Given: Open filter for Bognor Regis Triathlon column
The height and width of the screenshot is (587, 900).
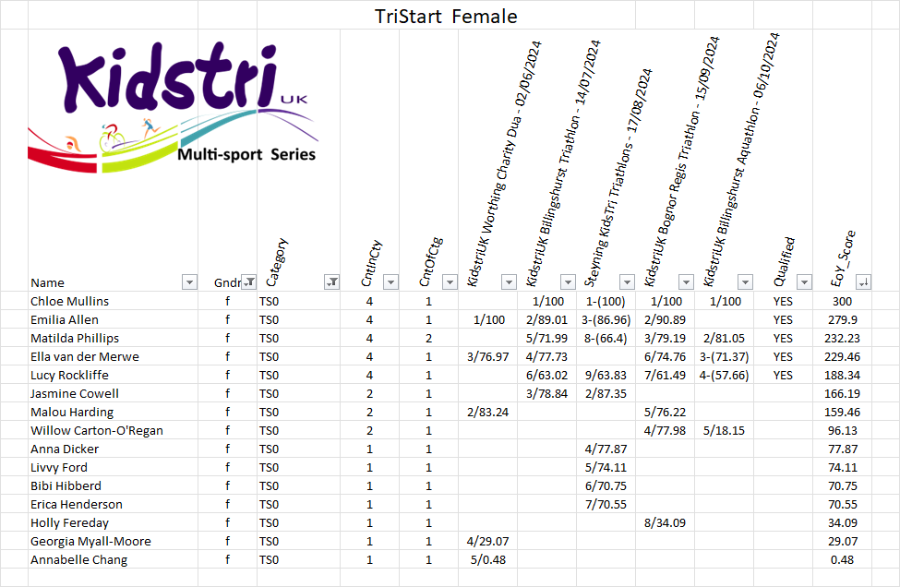Looking at the screenshot, I should (686, 282).
